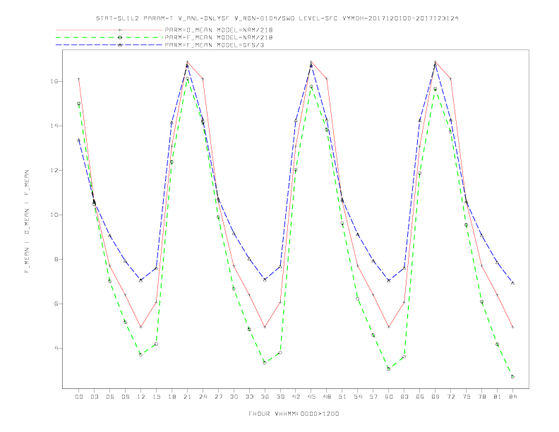Click x-axis tick label 75
This screenshot has width=559, height=432.
[467, 397]
